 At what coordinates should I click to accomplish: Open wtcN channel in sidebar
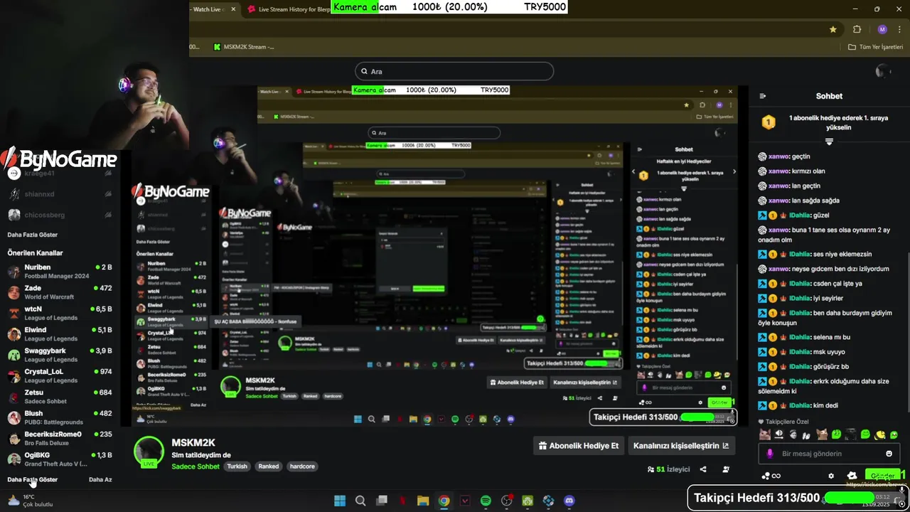click(x=60, y=313)
